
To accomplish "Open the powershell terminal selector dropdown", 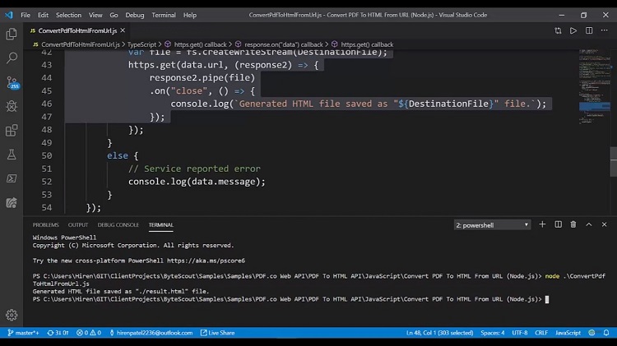I will pos(492,225).
